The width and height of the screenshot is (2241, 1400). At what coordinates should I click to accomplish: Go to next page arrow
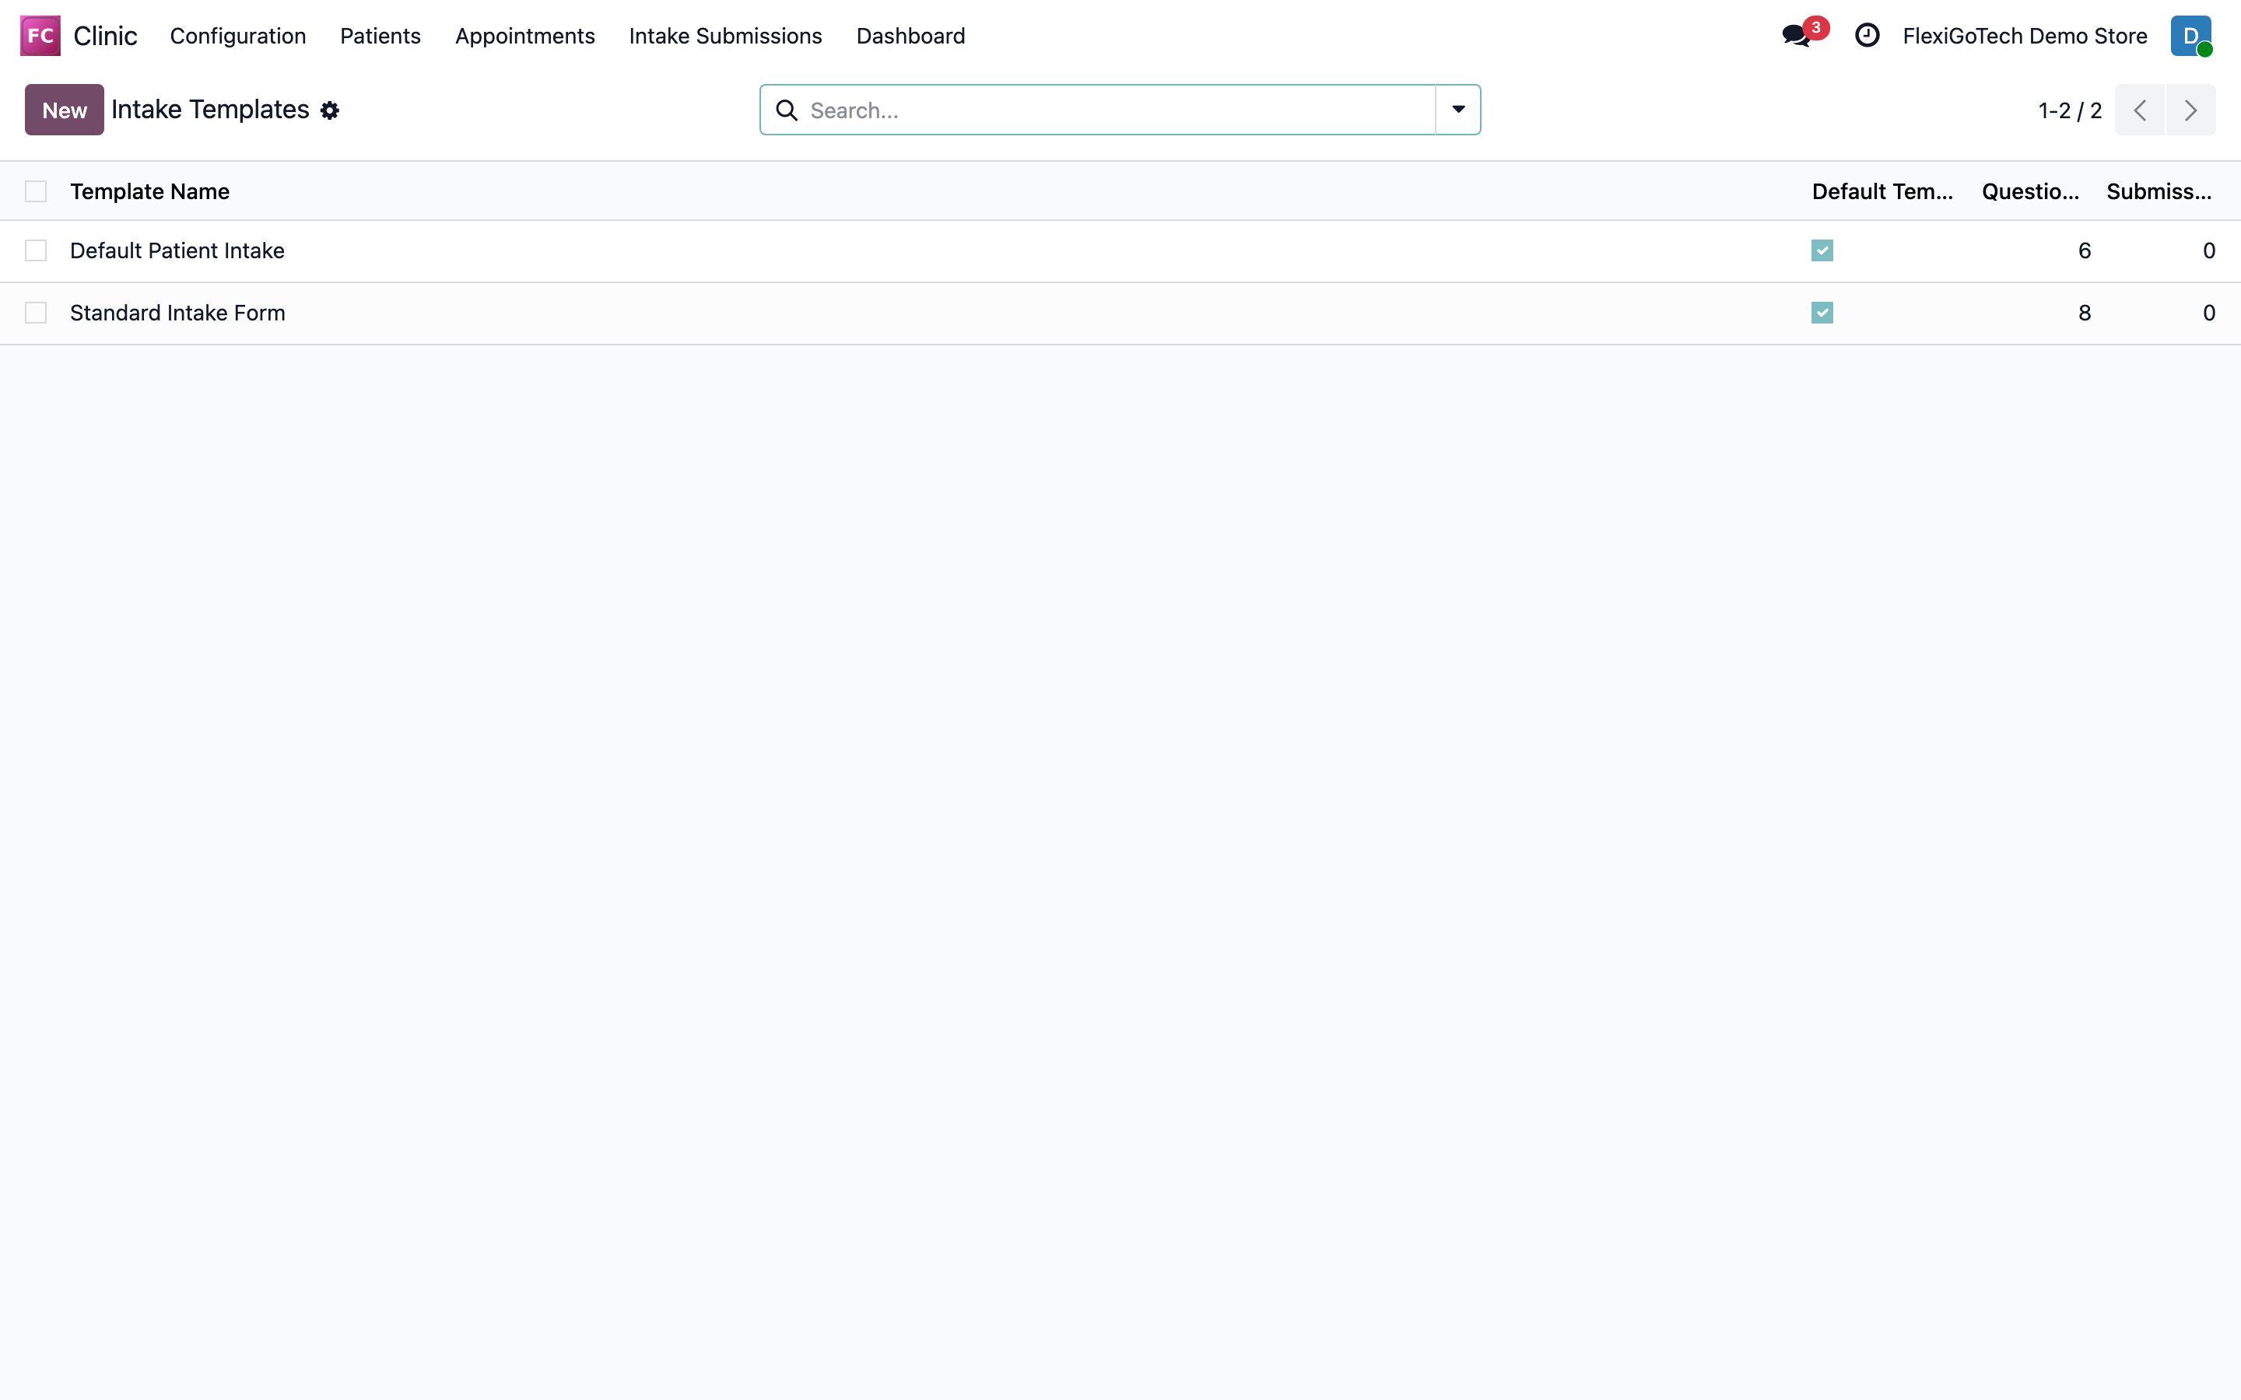pyautogui.click(x=2190, y=110)
